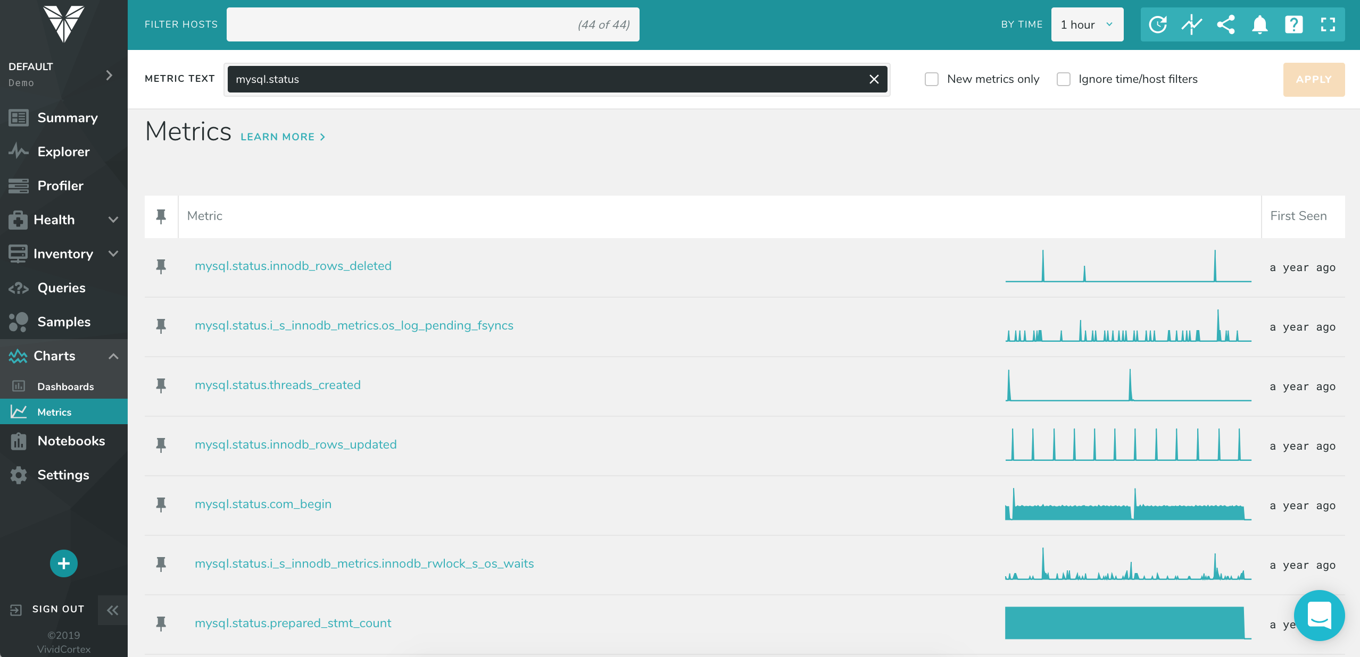Click the help question mark icon

coord(1293,24)
